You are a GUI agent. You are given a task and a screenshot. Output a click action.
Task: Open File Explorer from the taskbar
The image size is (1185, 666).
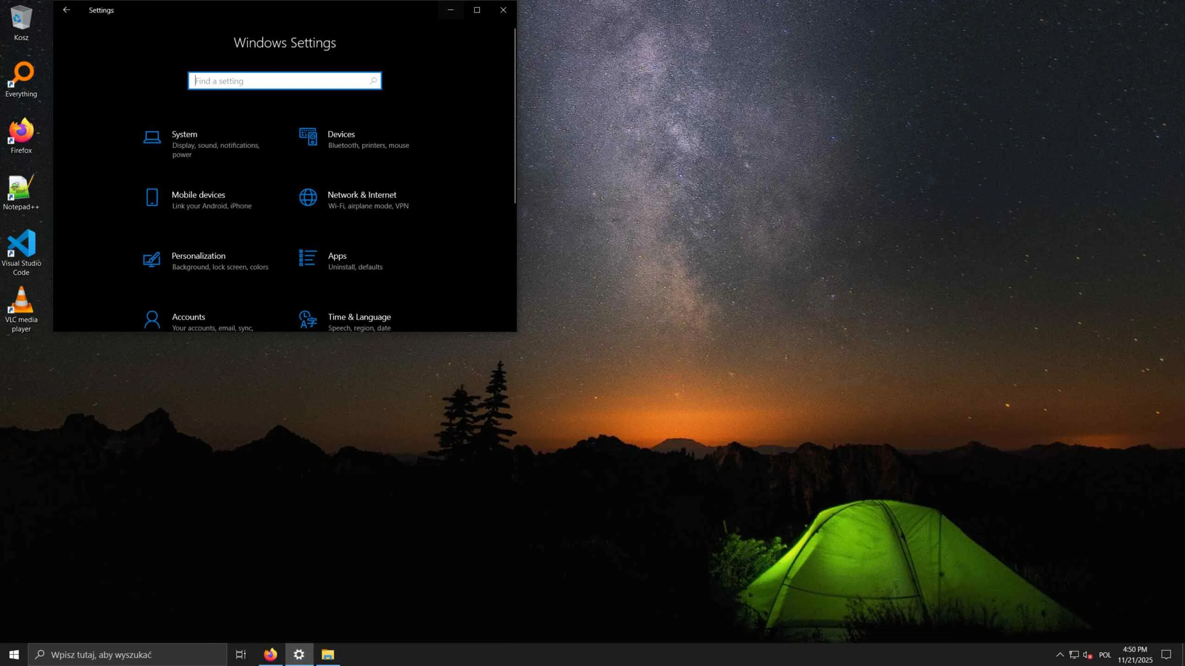(x=328, y=654)
